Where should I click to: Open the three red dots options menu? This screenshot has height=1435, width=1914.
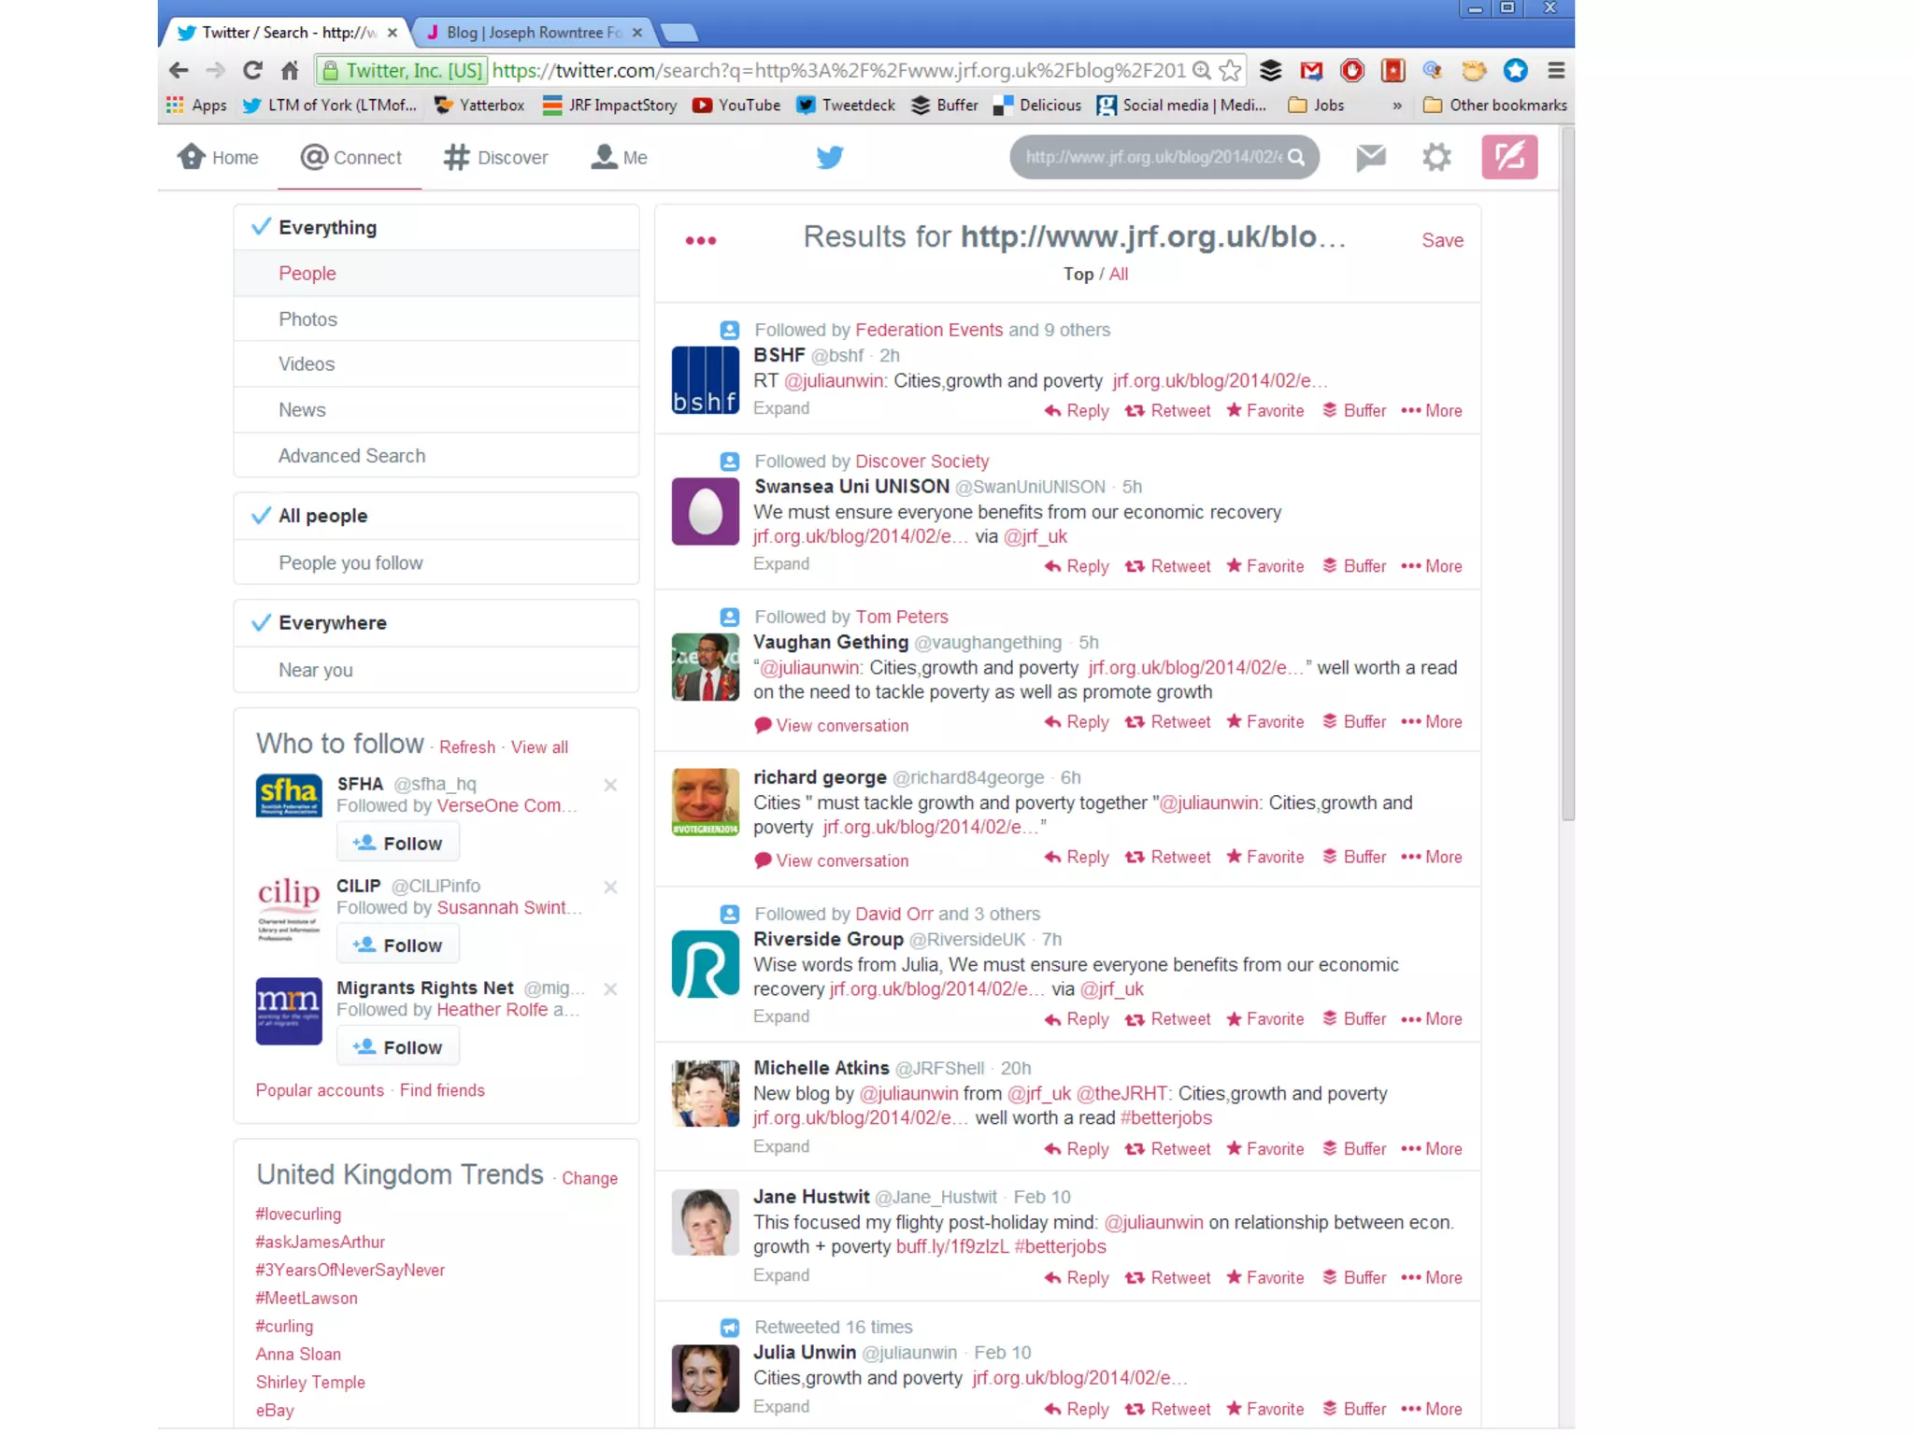[700, 240]
